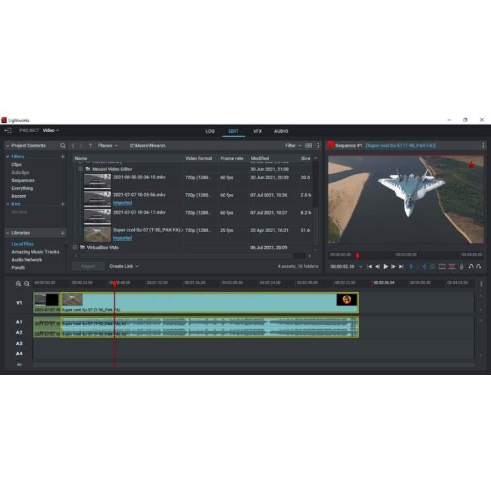Open the Create Link dropdown
This screenshot has height=491, width=491.
[x=124, y=266]
